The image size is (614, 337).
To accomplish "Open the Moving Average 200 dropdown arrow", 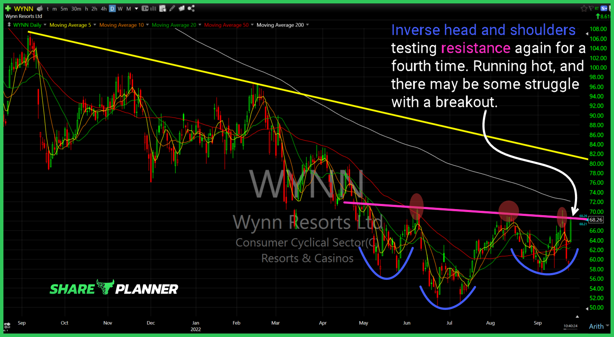I will coord(307,25).
